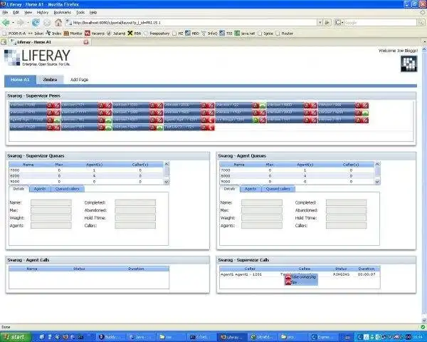Select Details tab in Agent Queues

230,189
